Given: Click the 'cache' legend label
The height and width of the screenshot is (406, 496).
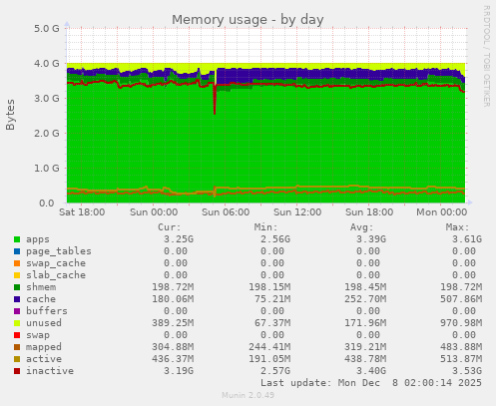Looking at the screenshot, I should coord(41,299).
